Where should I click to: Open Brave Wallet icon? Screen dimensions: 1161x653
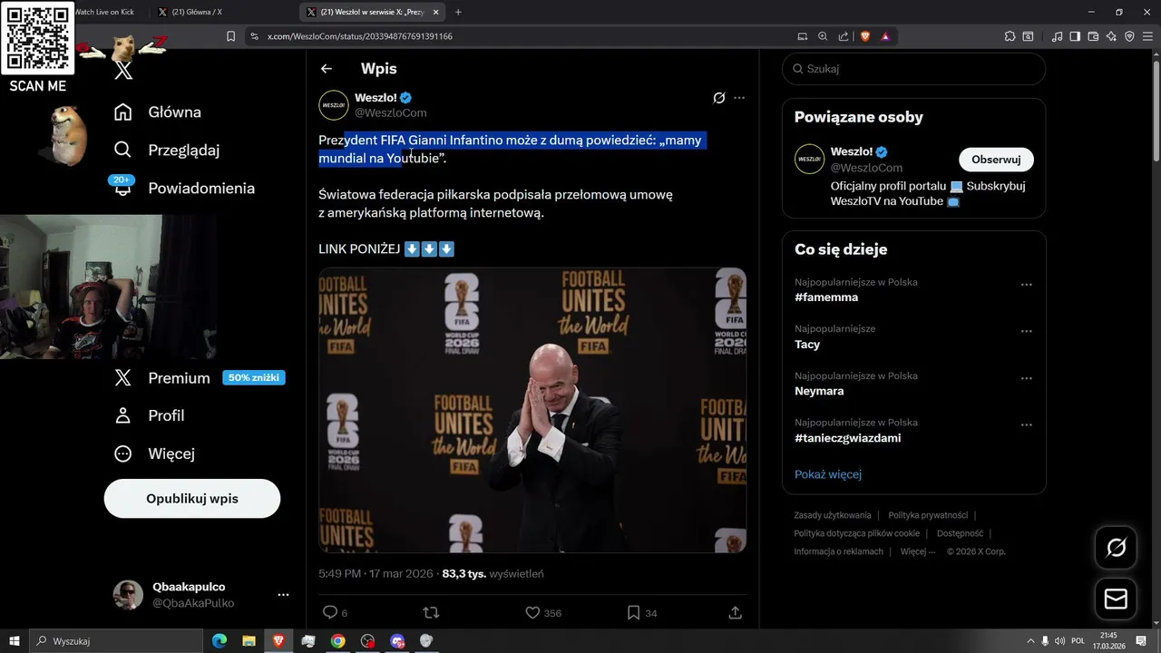click(x=1093, y=36)
